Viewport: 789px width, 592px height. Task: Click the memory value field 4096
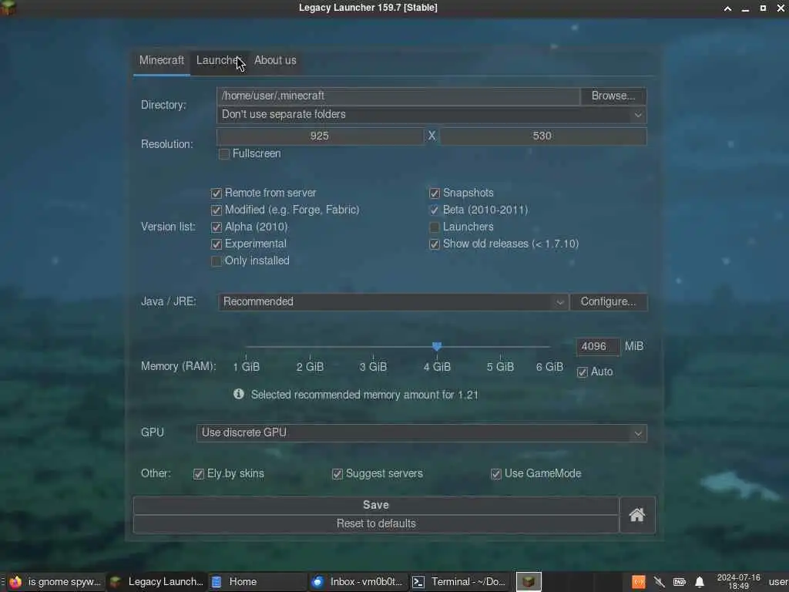coord(598,346)
